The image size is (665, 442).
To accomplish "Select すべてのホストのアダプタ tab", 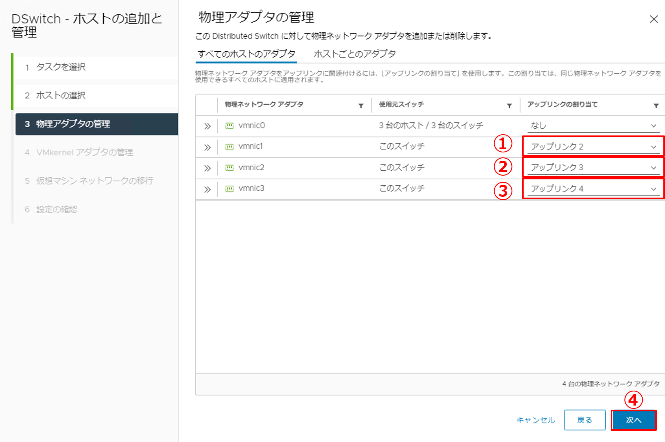I will [246, 54].
